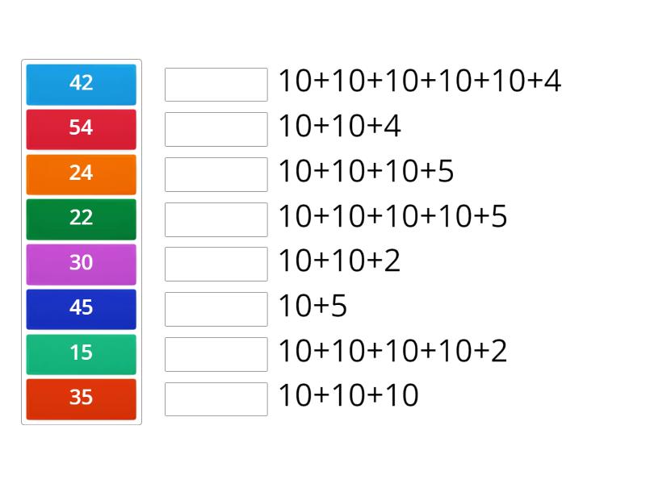The width and height of the screenshot is (646, 484).
Task: Select the answer box next to 10+5
Action: tap(216, 309)
